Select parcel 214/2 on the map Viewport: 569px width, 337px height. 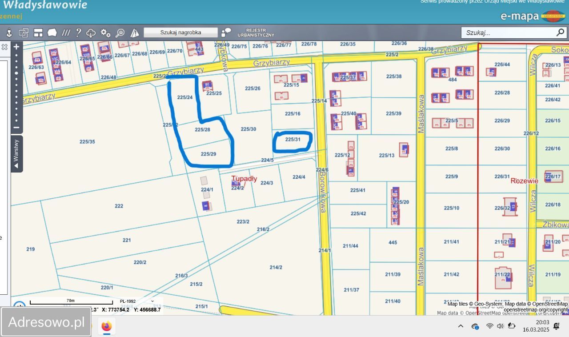276,267
